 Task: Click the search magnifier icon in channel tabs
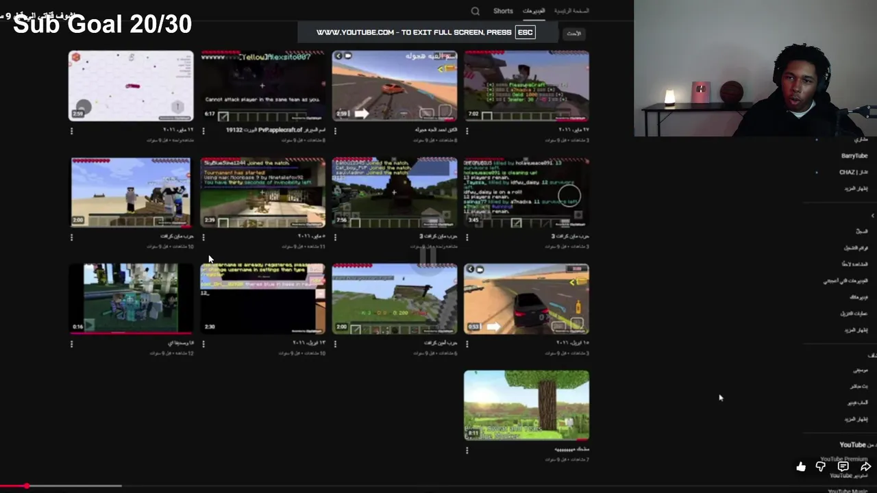pyautogui.click(x=475, y=11)
